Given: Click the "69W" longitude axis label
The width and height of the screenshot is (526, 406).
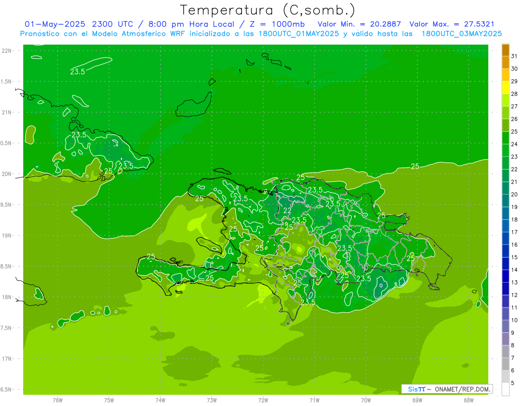Looking at the screenshot, I should click(x=417, y=400).
